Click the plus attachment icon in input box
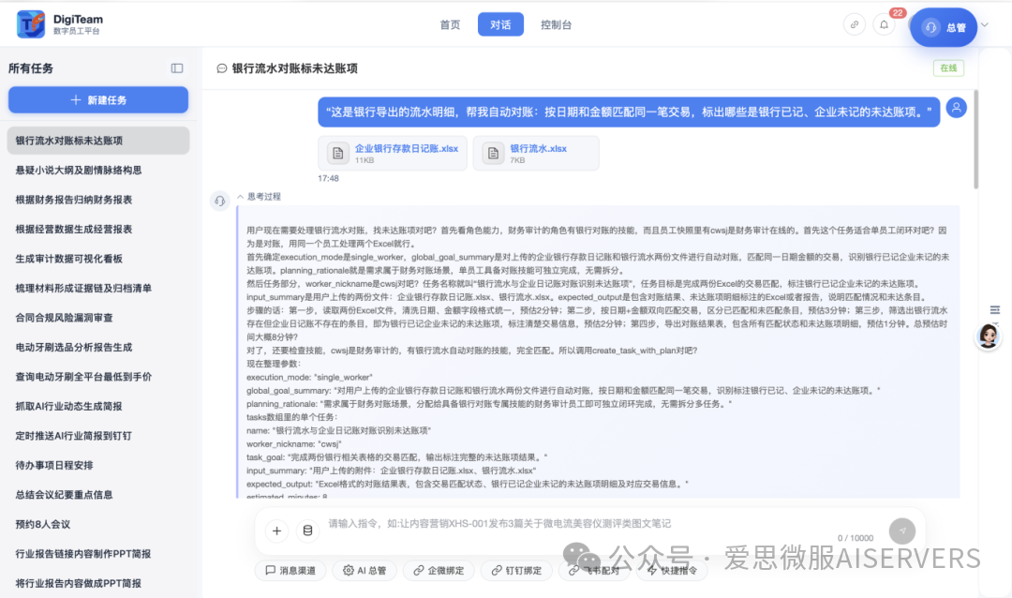Image resolution: width=1012 pixels, height=598 pixels. (x=276, y=531)
